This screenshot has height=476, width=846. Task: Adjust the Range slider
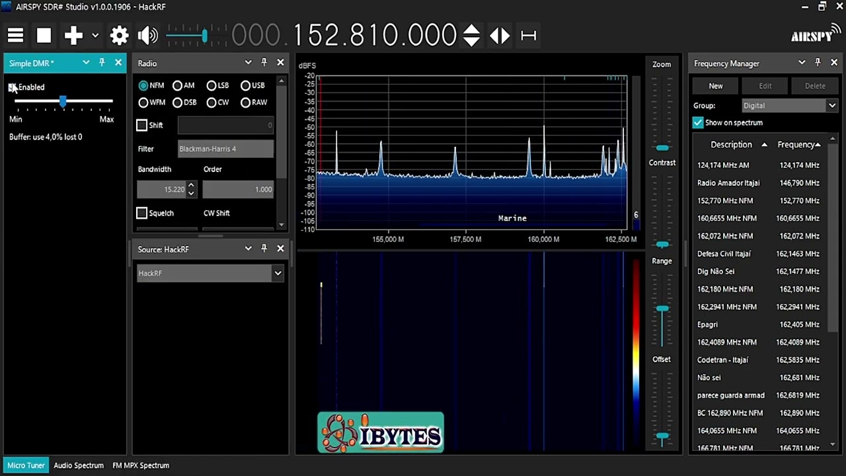pos(662,309)
